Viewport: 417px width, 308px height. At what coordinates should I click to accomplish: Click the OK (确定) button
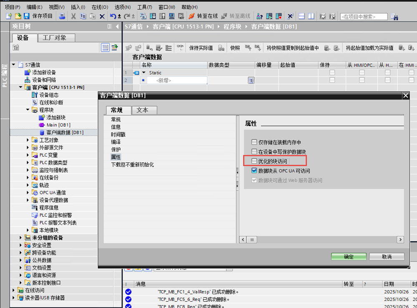coord(349,257)
